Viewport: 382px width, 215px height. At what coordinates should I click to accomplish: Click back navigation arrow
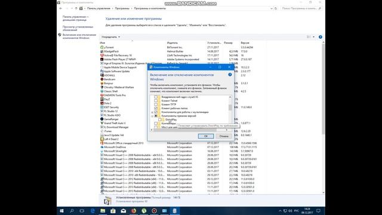pos(61,8)
